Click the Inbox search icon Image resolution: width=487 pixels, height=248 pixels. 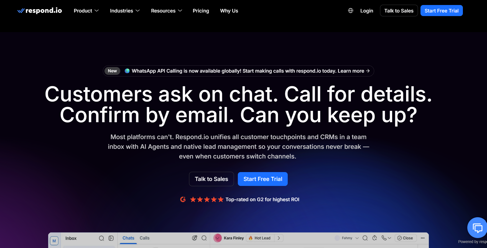click(101, 238)
